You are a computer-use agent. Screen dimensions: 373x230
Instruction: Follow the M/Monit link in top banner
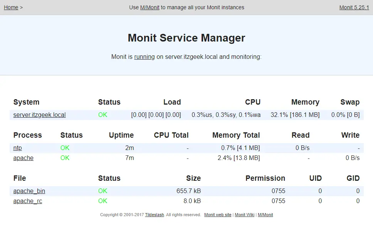point(150,7)
